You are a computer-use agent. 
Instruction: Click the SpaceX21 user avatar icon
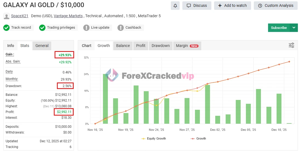pos(7,16)
